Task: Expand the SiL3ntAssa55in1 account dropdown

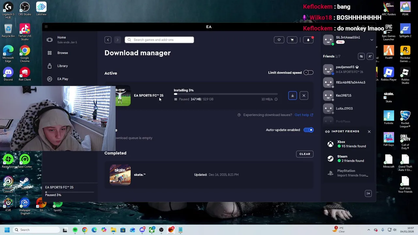Action: coord(372,40)
